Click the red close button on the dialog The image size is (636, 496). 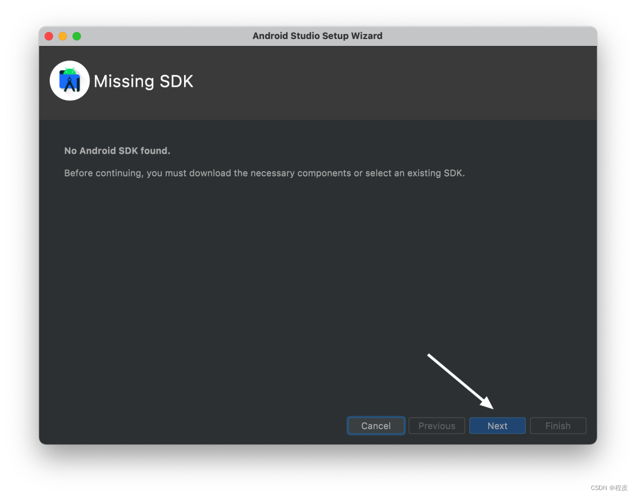tap(48, 36)
